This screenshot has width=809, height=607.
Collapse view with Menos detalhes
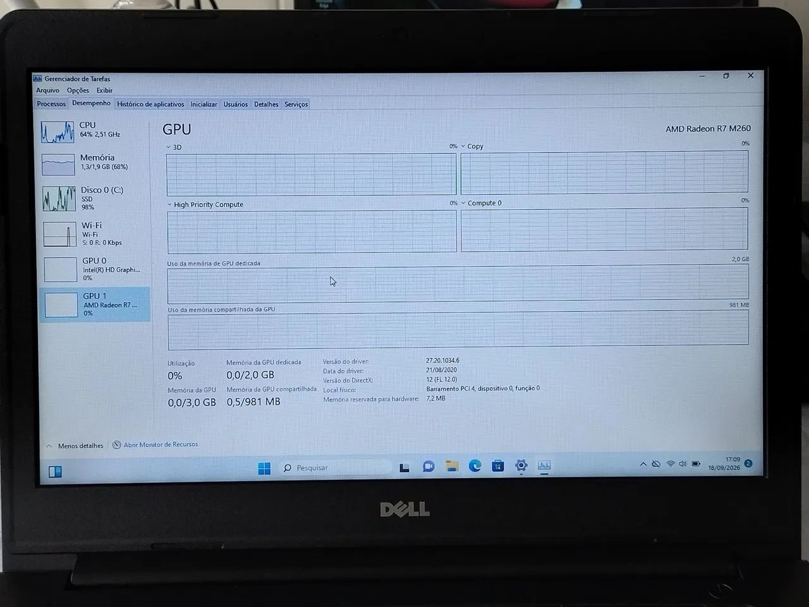[75, 446]
